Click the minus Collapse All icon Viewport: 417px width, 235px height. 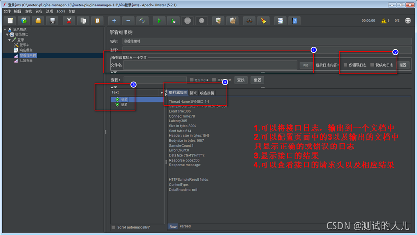pyautogui.click(x=128, y=21)
